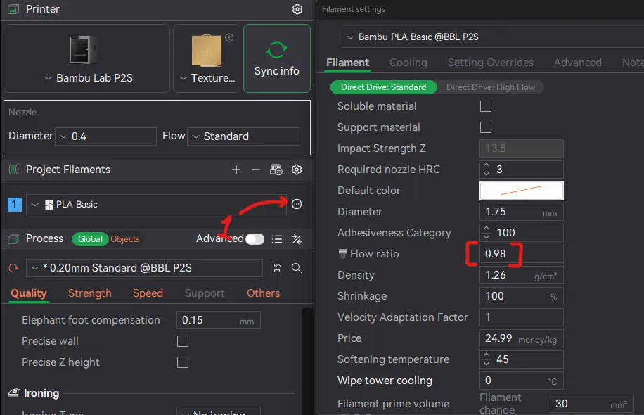This screenshot has height=415, width=644.
Task: Open the Bambu Lab P2S printer dropdown
Action: [x=89, y=78]
